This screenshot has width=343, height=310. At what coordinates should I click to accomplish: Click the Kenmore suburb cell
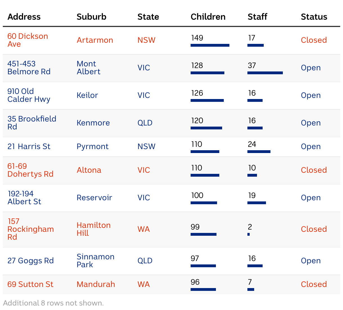point(93,123)
